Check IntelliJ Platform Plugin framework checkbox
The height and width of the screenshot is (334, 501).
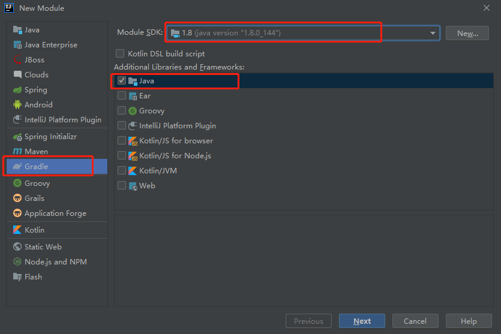122,125
